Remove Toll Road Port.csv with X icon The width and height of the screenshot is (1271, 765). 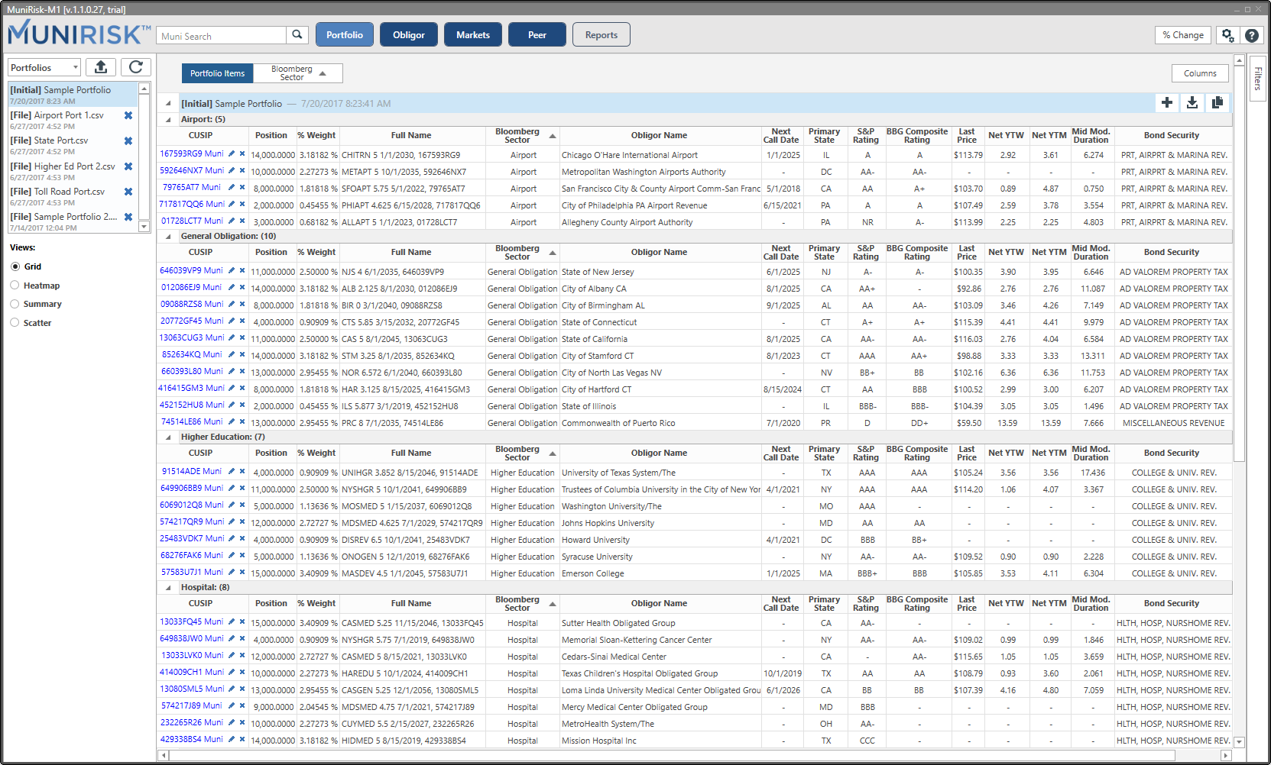point(128,192)
